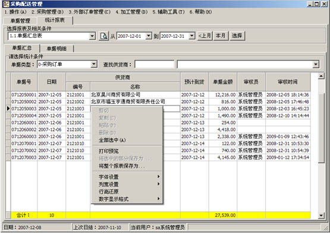Open the end date 2007-12-31 dropdown
The height and width of the screenshot is (233, 330).
point(191,36)
